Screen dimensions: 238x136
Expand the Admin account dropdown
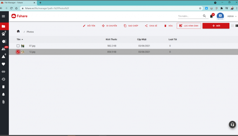[x=232, y=16]
